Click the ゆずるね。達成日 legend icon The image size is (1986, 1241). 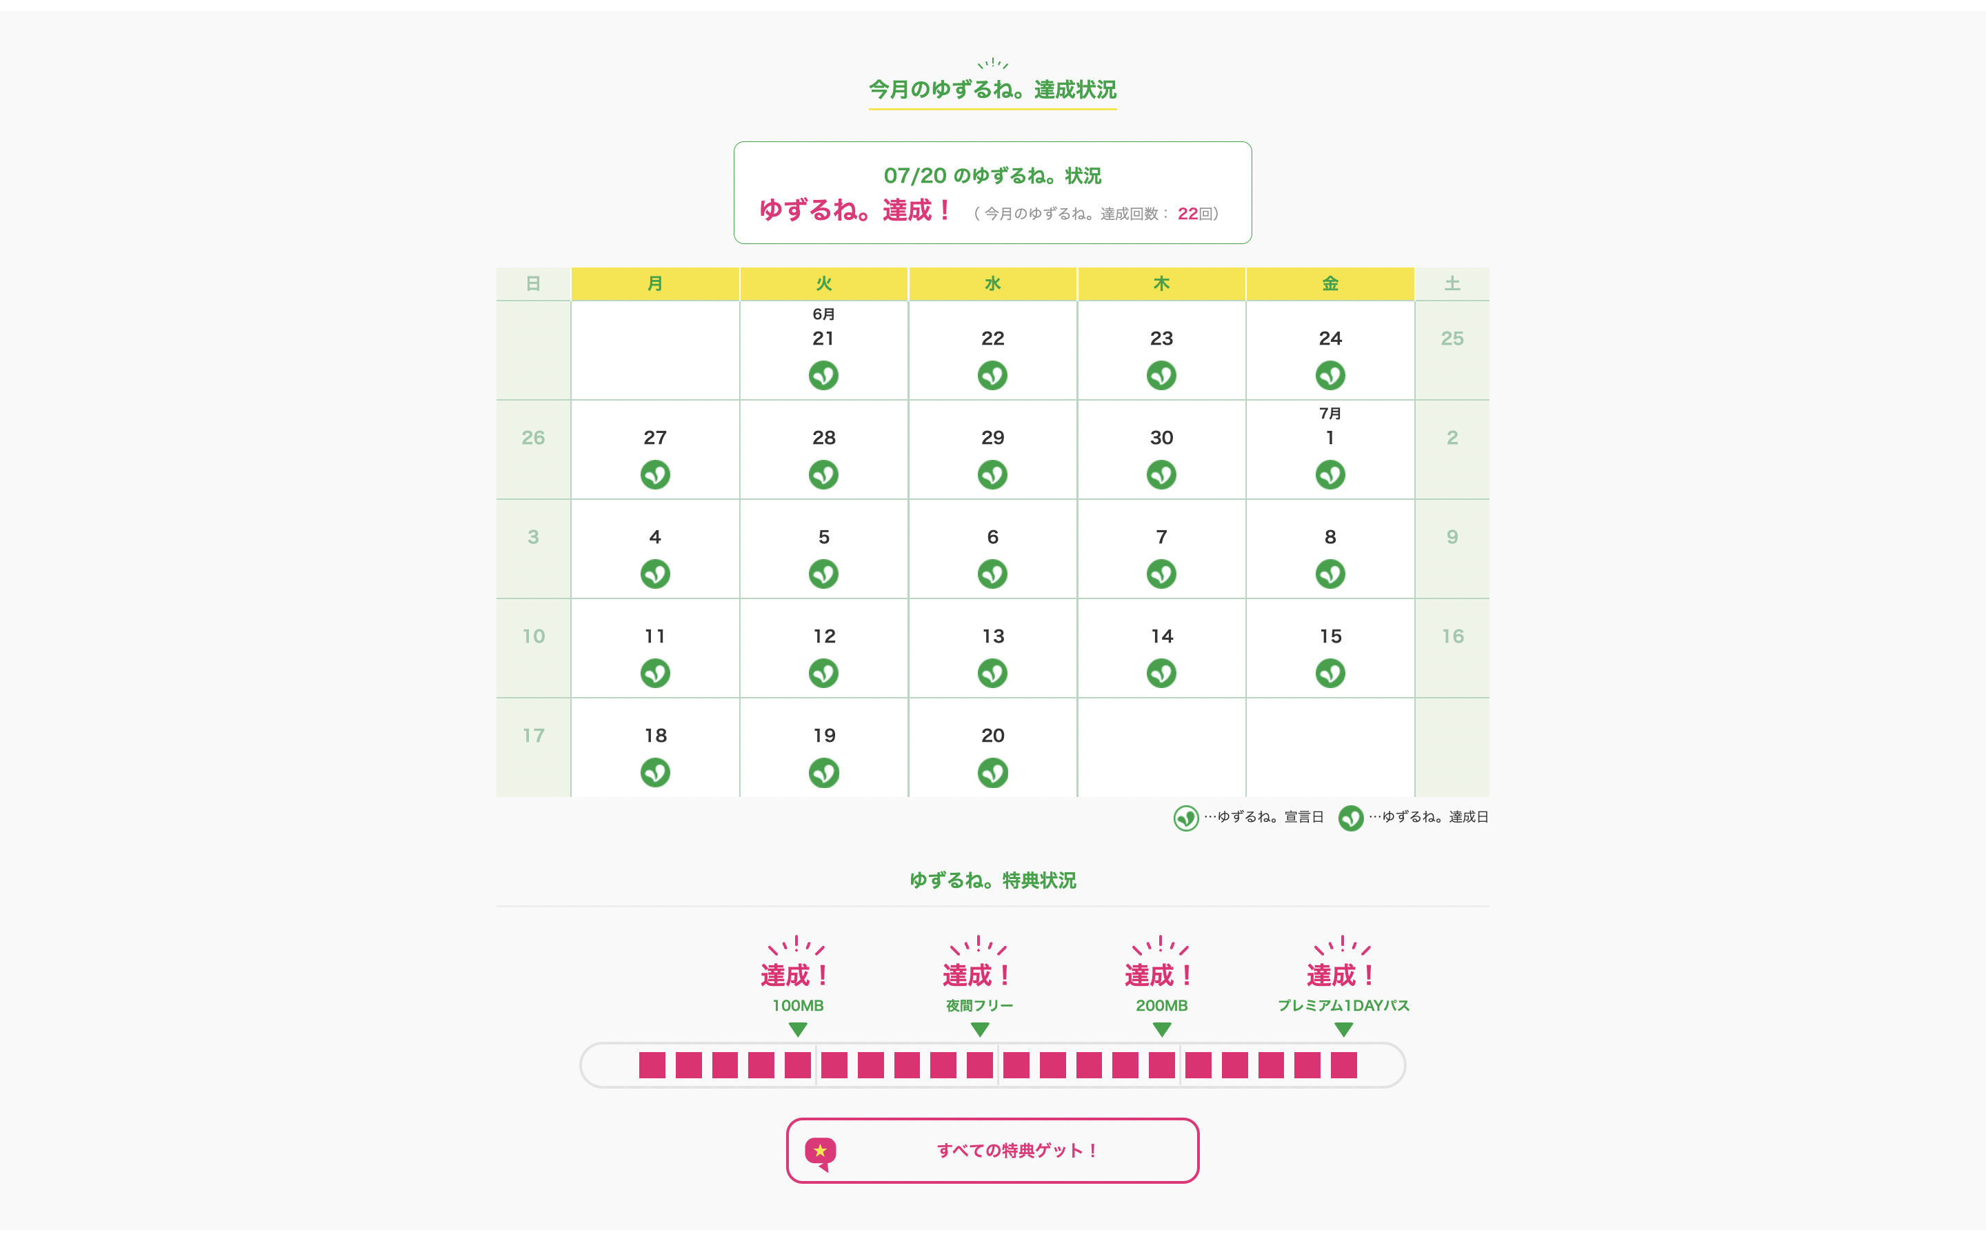pyautogui.click(x=1351, y=818)
